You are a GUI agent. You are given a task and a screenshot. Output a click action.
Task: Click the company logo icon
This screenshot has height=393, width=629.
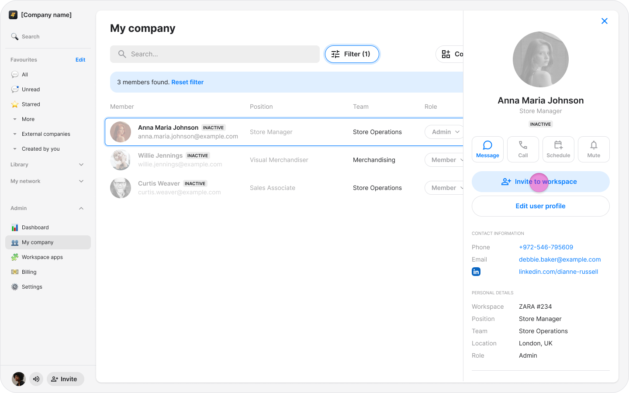pos(13,15)
